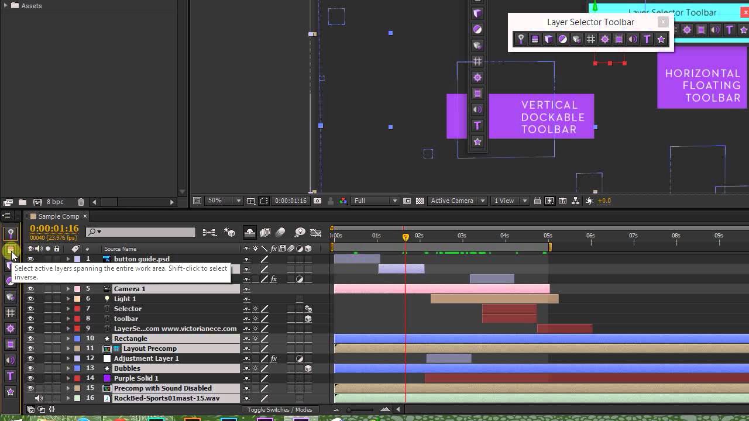Create a new folder in Project panel

tap(22, 202)
